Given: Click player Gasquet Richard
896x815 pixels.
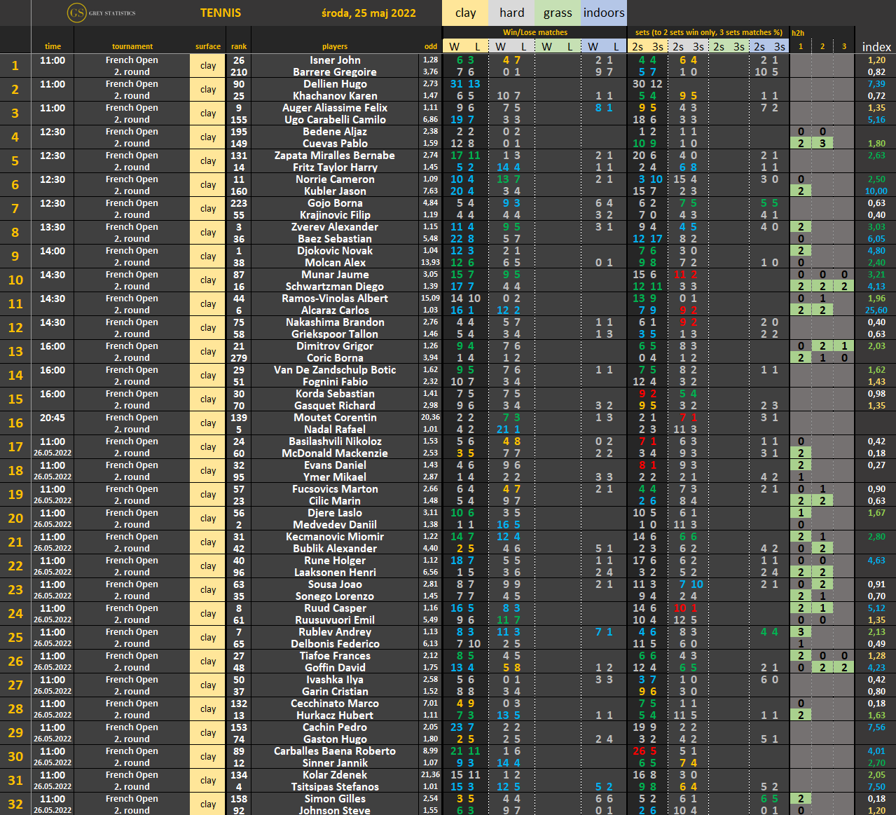Looking at the screenshot, I should click(x=335, y=406).
